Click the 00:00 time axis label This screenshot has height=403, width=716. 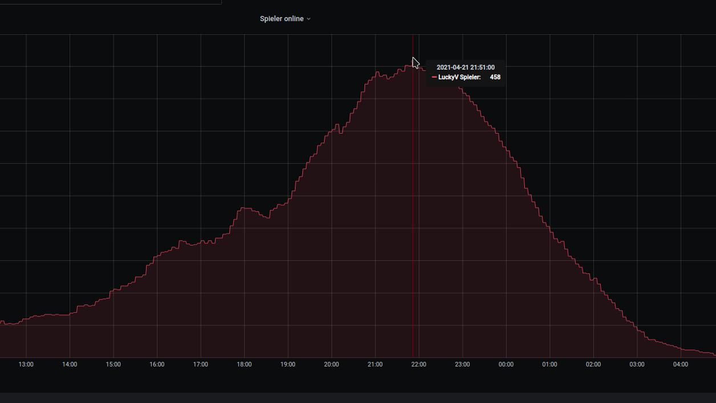click(506, 364)
